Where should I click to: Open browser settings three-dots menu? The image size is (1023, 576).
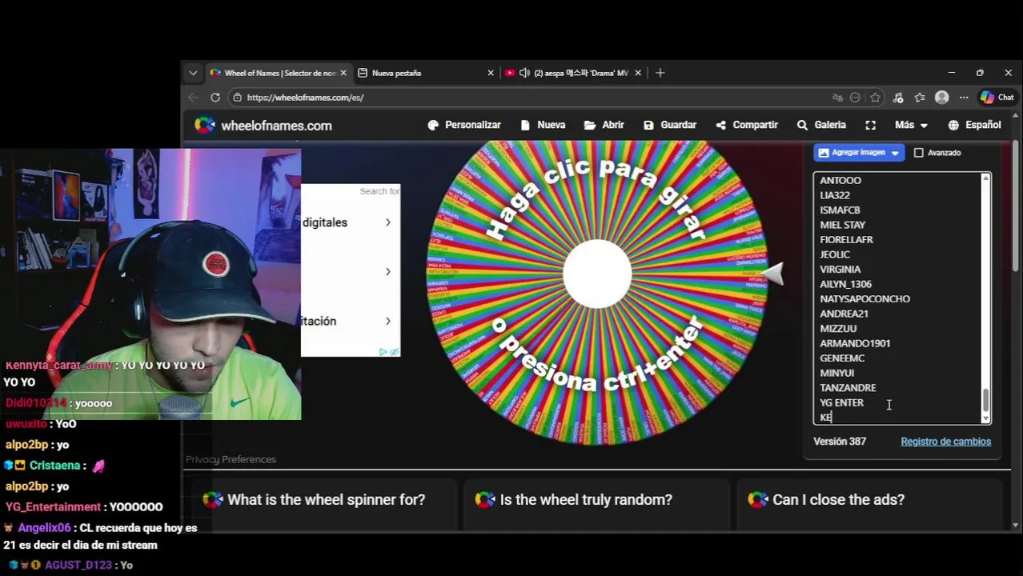coord(964,98)
